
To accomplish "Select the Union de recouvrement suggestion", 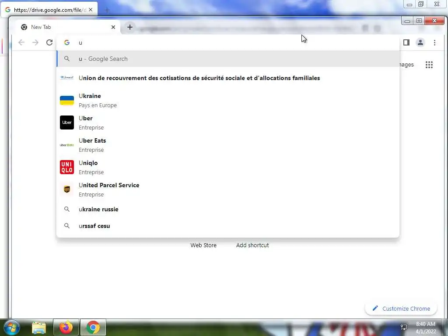I will click(228, 78).
